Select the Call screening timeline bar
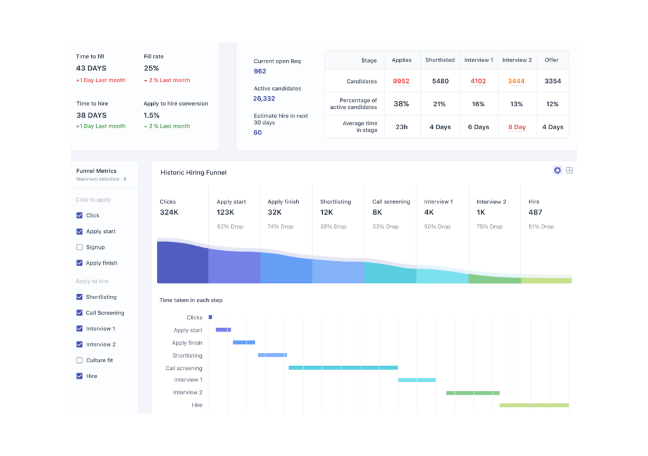 343,367
